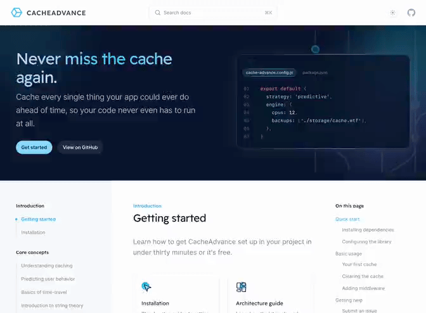Open the GitHub icon in header
This screenshot has height=313, width=426.
[411, 13]
